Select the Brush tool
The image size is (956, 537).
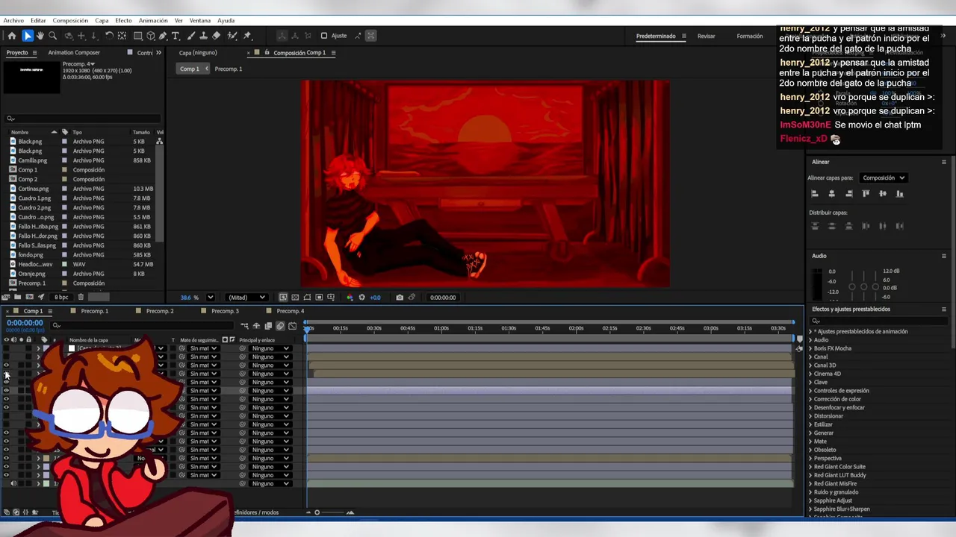[x=191, y=36]
